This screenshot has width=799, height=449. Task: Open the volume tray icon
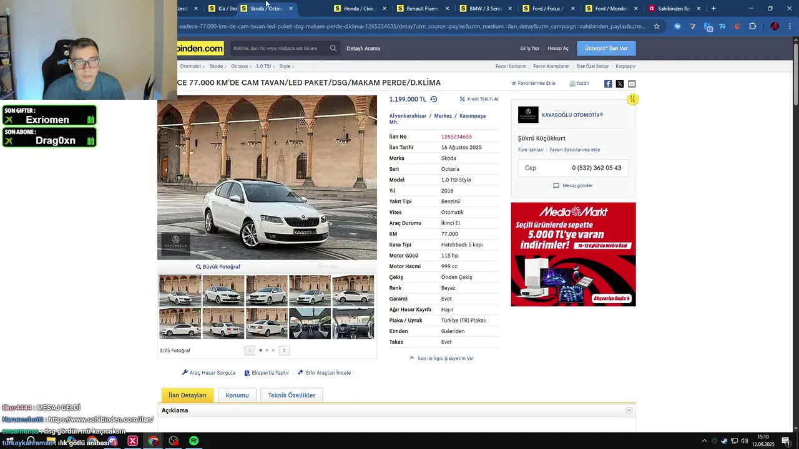click(744, 441)
